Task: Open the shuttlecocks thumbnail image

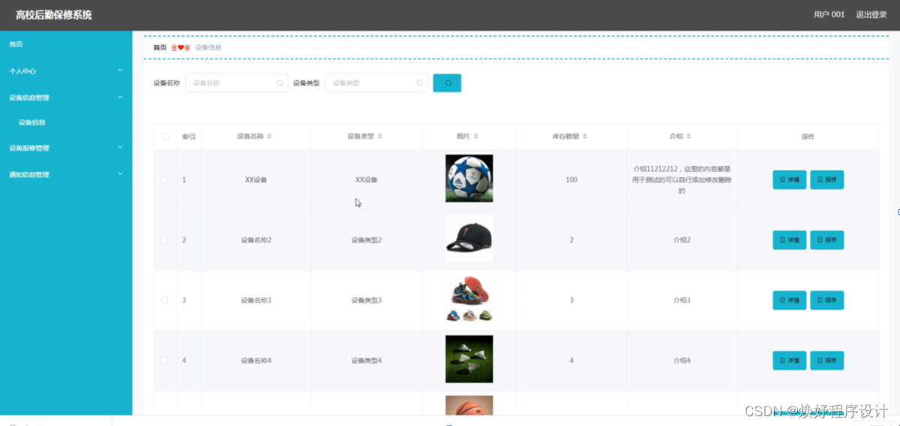Action: [469, 359]
